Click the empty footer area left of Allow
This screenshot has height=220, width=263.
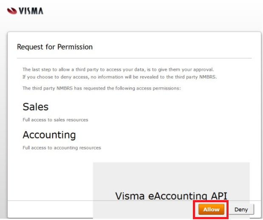(50, 209)
